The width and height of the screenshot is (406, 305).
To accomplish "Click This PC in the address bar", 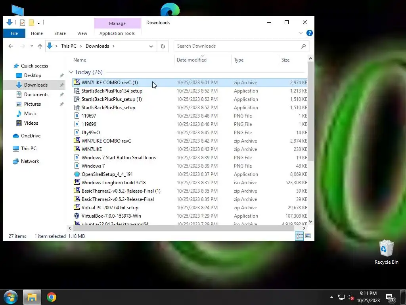I will tap(69, 46).
